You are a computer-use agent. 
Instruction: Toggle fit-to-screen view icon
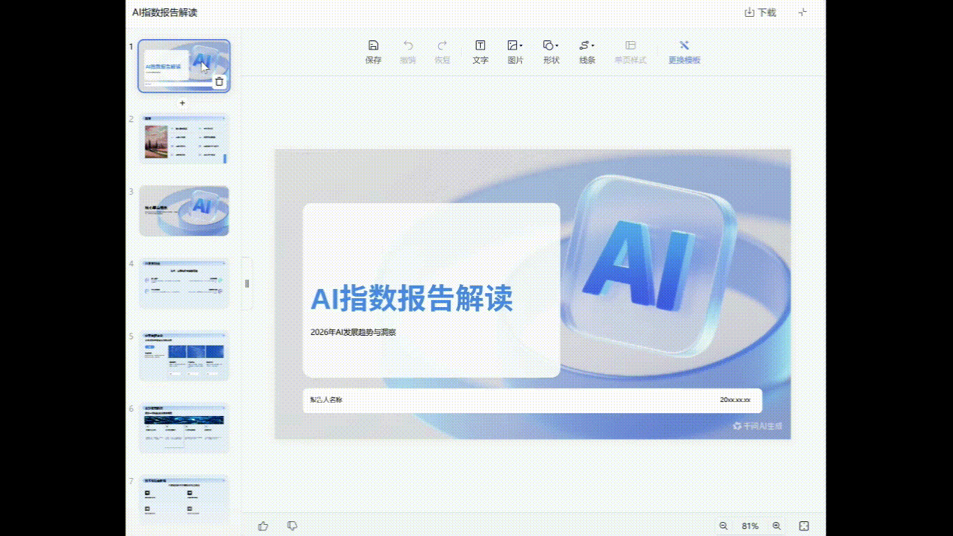point(804,526)
